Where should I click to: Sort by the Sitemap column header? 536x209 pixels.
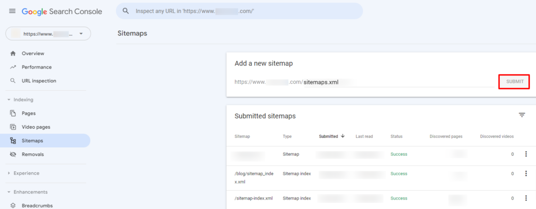click(x=242, y=136)
